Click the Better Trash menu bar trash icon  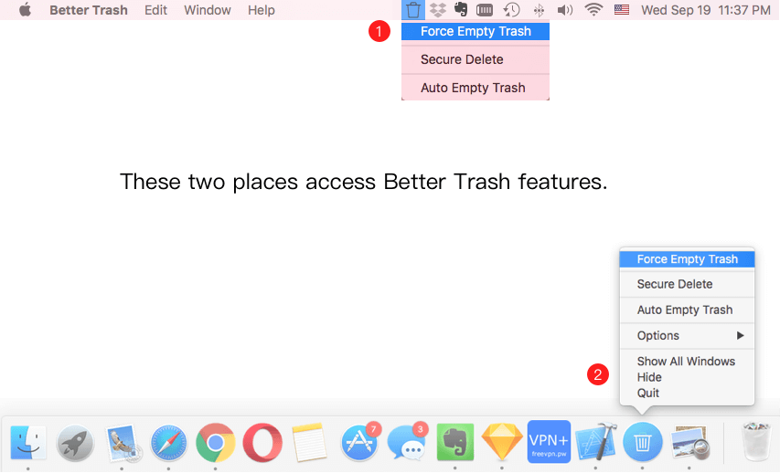413,10
